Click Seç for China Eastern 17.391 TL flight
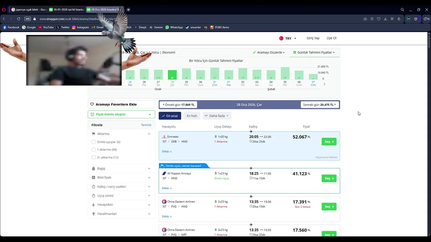The width and height of the screenshot is (431, 242). coord(329,207)
